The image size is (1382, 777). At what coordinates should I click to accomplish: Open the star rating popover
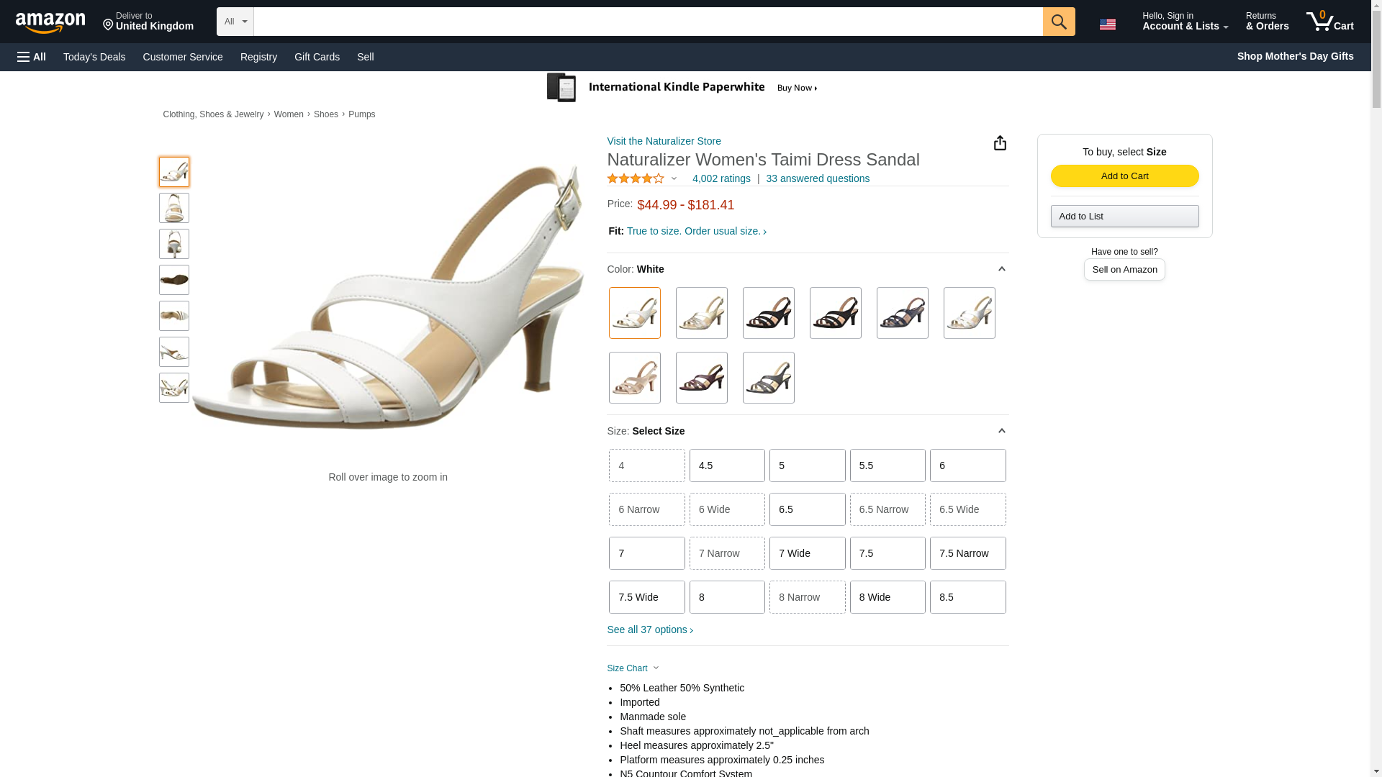tap(642, 178)
